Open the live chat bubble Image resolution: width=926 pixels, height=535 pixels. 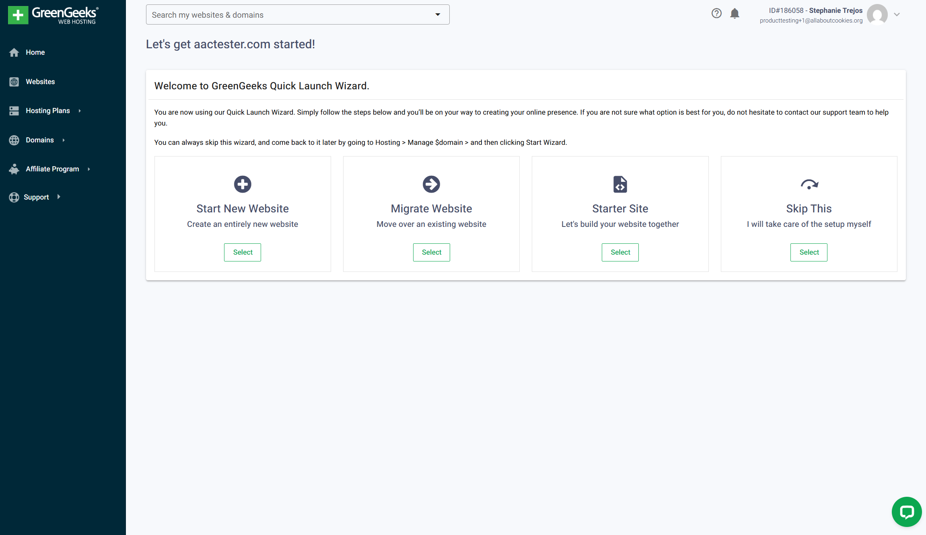pos(906,512)
